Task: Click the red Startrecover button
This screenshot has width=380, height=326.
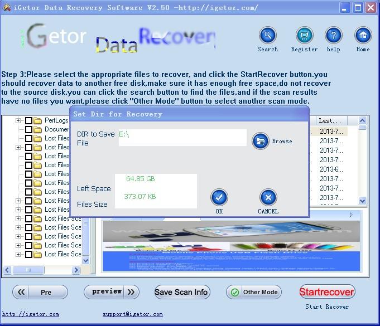Action: pyautogui.click(x=326, y=291)
